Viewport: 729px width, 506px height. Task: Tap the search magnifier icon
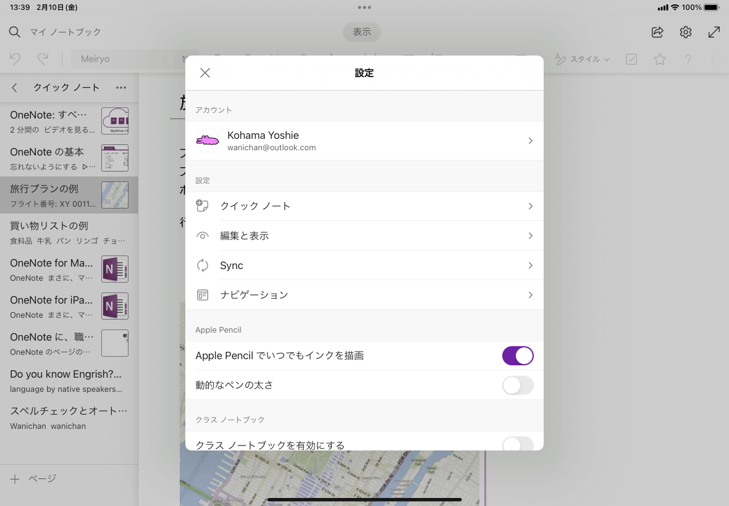pyautogui.click(x=15, y=32)
